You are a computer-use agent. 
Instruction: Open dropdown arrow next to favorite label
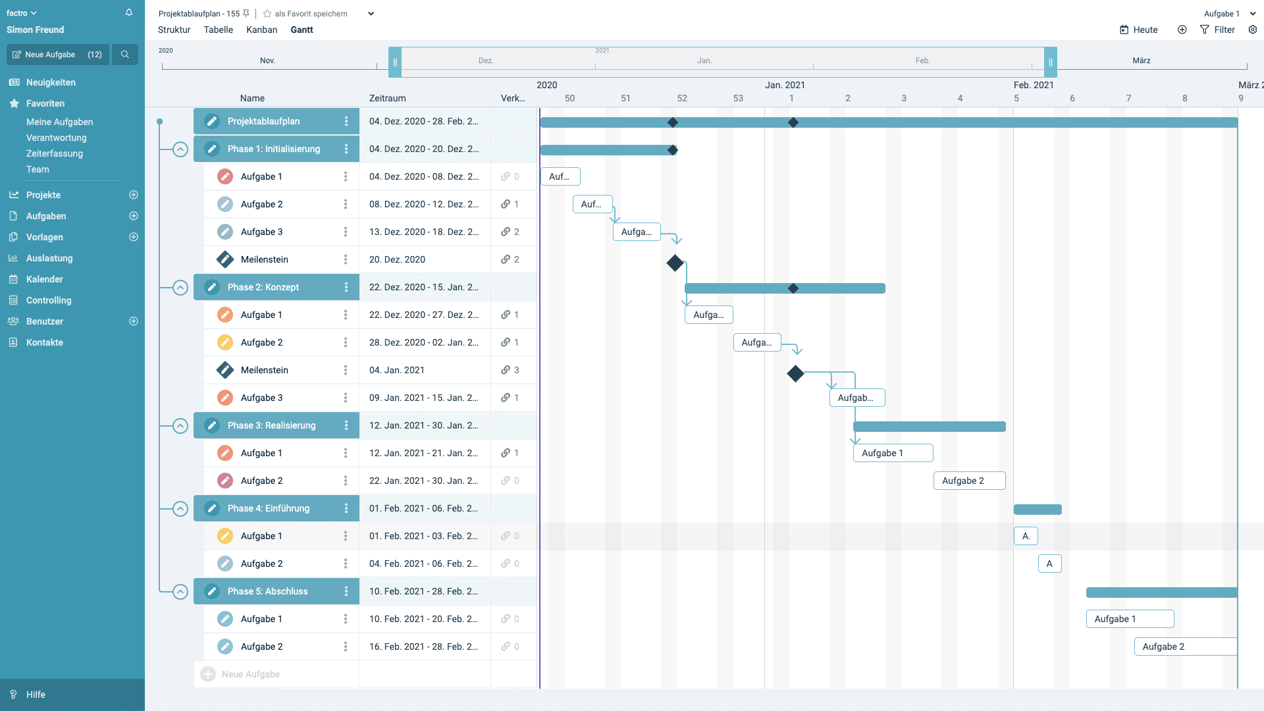coord(371,13)
